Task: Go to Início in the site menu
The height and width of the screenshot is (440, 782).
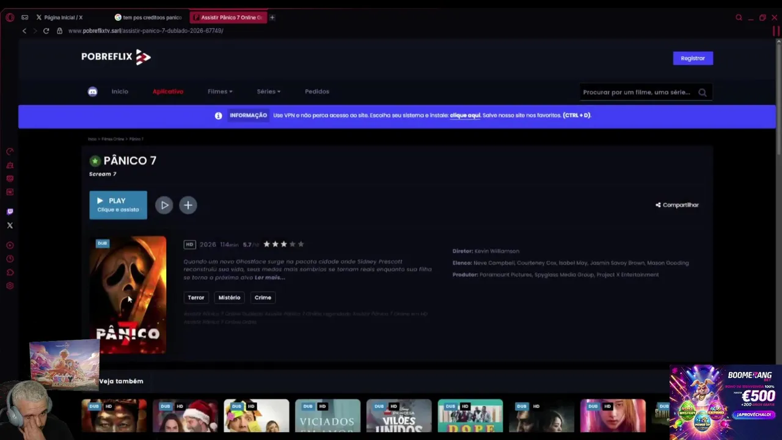Action: tap(120, 92)
